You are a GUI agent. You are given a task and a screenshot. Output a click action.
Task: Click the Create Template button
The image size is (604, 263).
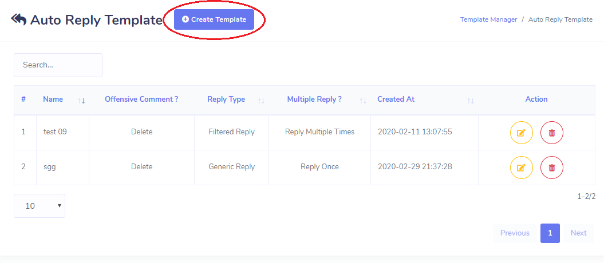click(x=214, y=19)
